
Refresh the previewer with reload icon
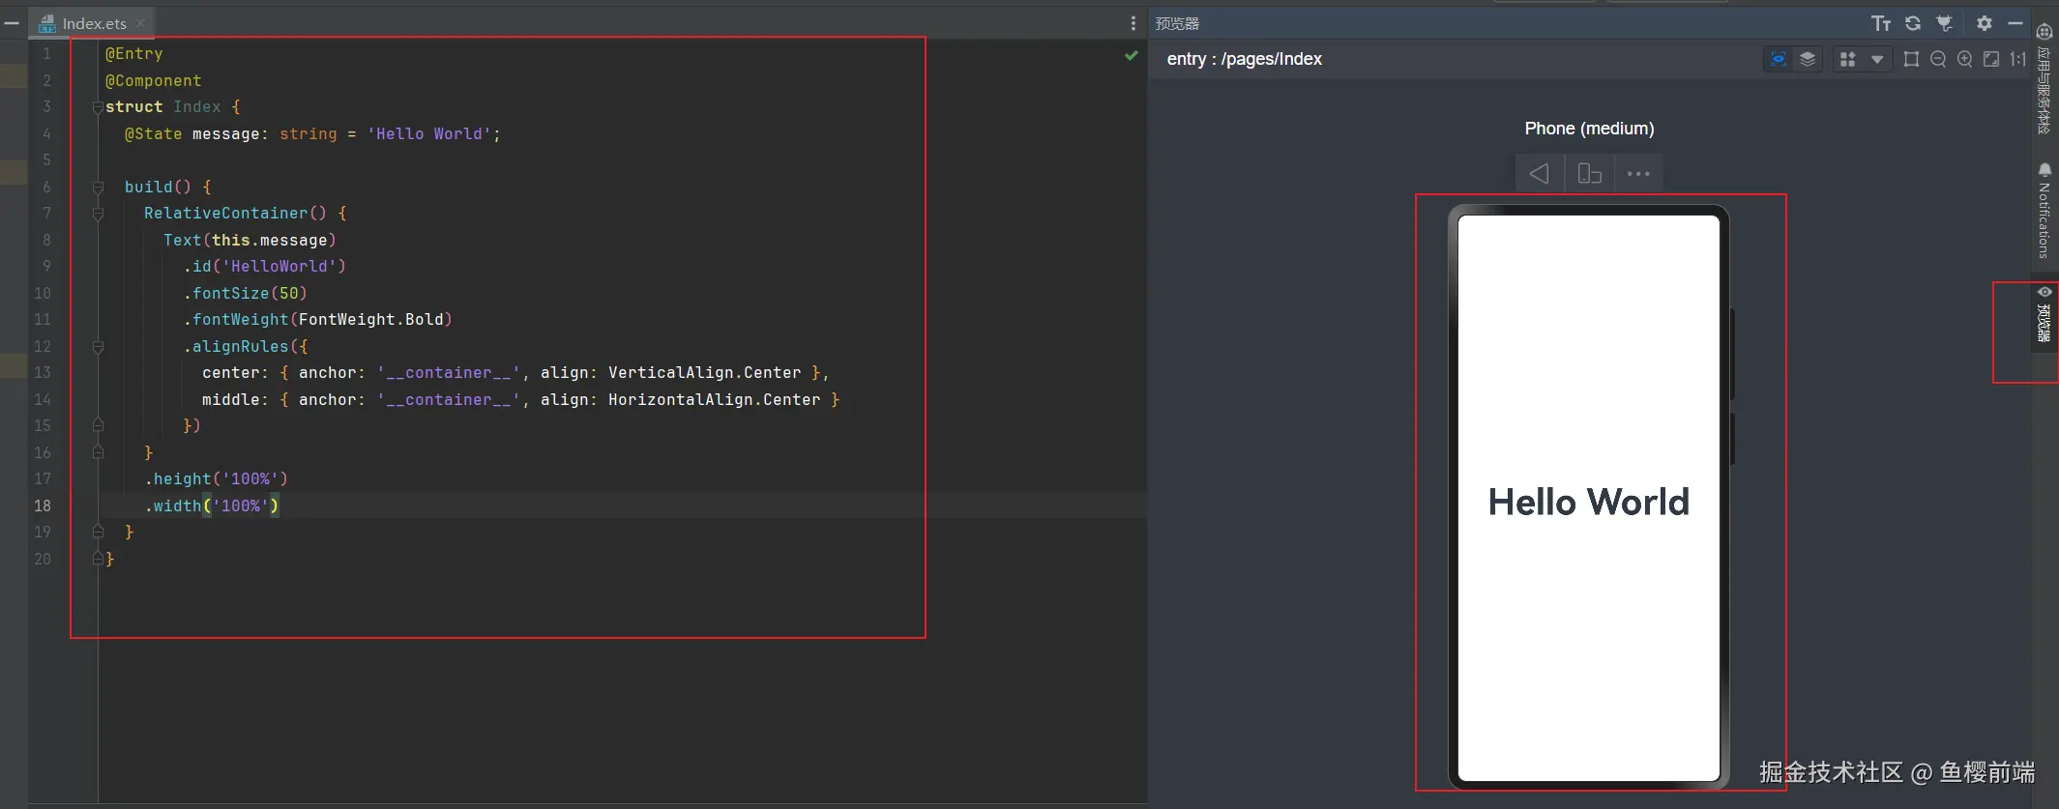(1913, 23)
